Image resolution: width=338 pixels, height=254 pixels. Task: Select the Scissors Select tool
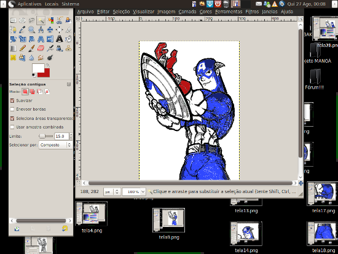pyautogui.click(x=60, y=20)
